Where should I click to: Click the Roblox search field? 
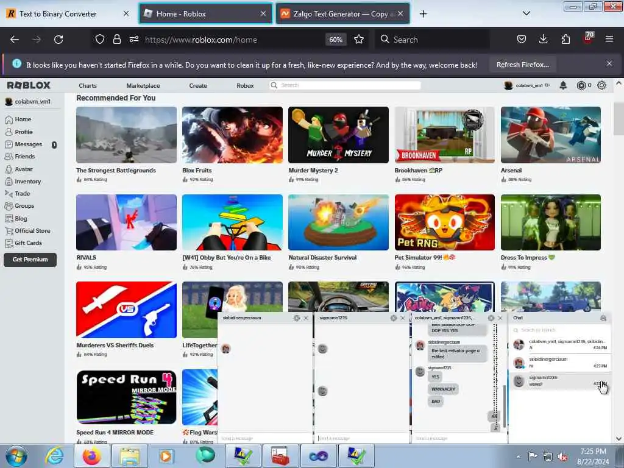[x=345, y=85]
